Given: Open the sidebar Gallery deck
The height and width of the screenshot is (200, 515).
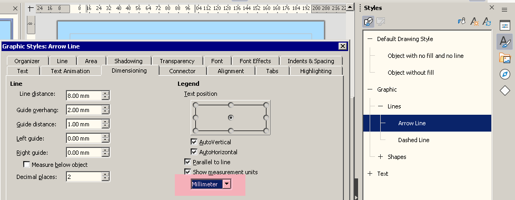Looking at the screenshot, I should point(505,58).
